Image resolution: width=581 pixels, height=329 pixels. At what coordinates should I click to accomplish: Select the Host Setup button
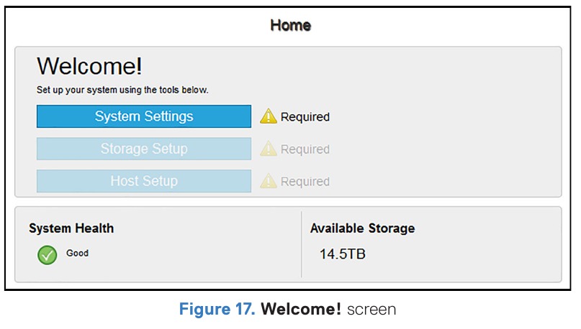[x=144, y=181]
